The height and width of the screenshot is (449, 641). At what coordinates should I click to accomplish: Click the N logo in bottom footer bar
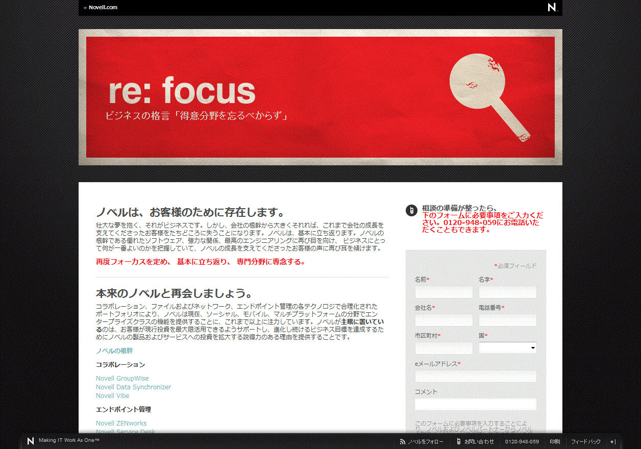(x=31, y=441)
